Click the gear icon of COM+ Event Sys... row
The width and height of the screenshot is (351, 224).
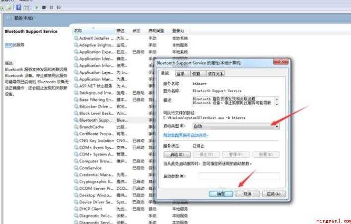(76, 148)
